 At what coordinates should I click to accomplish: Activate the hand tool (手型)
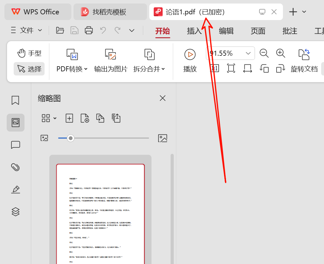click(29, 53)
